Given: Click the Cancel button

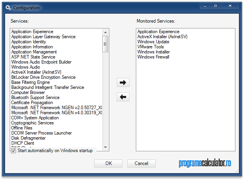Looking at the screenshot, I should pyautogui.click(x=141, y=163).
